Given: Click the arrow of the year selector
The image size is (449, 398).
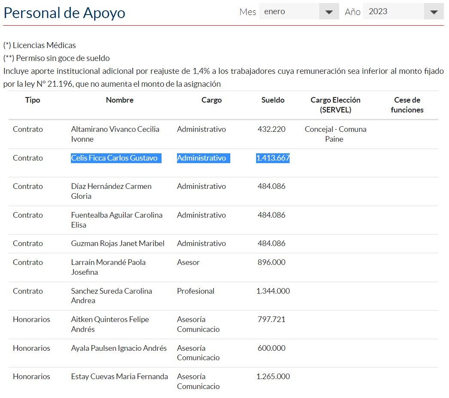Looking at the screenshot, I should coord(434,12).
